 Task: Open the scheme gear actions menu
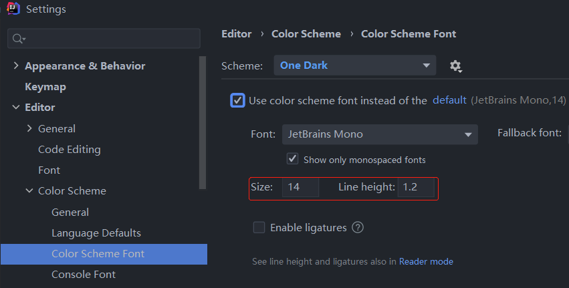pyautogui.click(x=456, y=65)
